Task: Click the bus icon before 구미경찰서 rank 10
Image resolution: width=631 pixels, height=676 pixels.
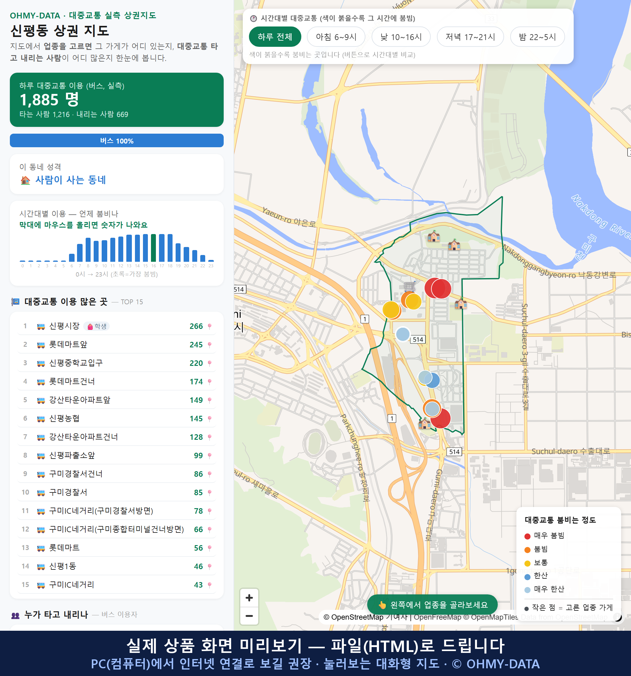Action: point(41,493)
